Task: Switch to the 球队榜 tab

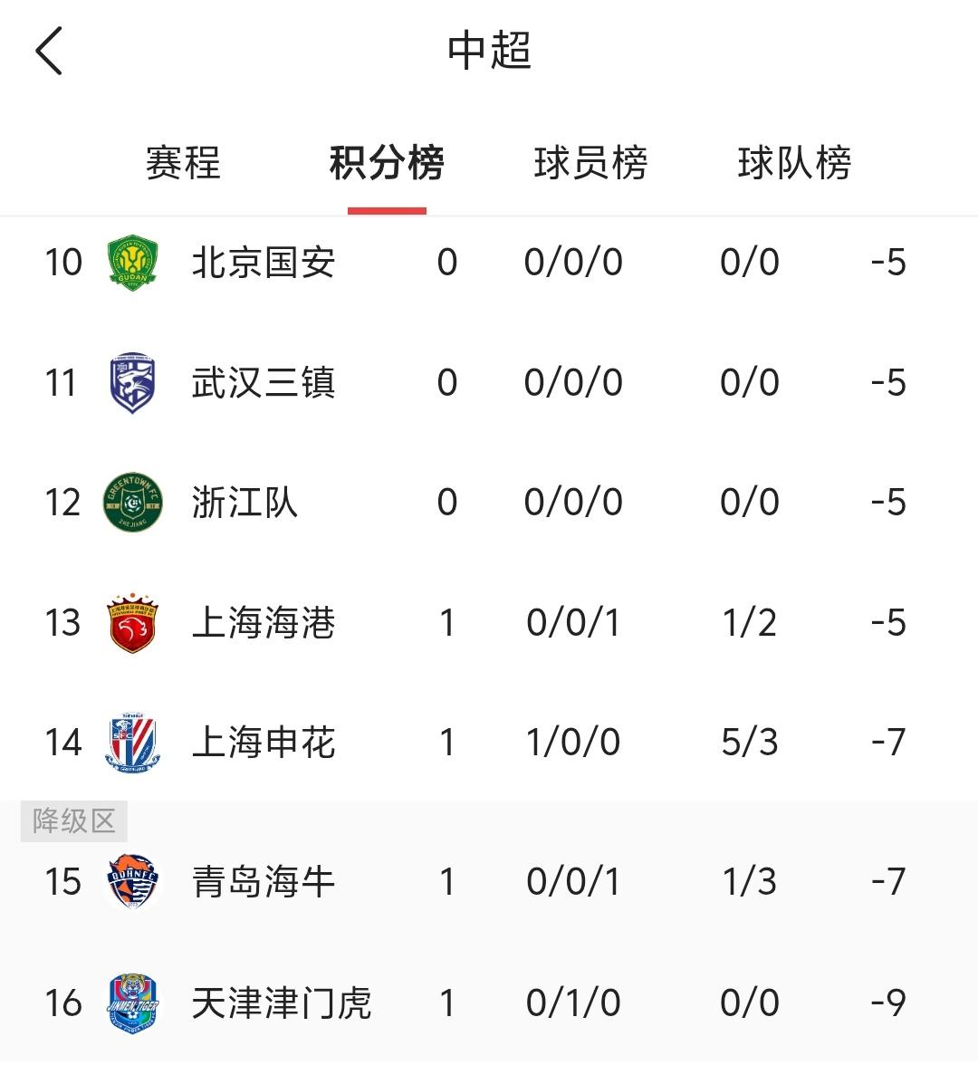Action: point(795,163)
